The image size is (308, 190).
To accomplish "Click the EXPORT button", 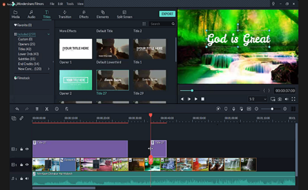I will coord(167,13).
